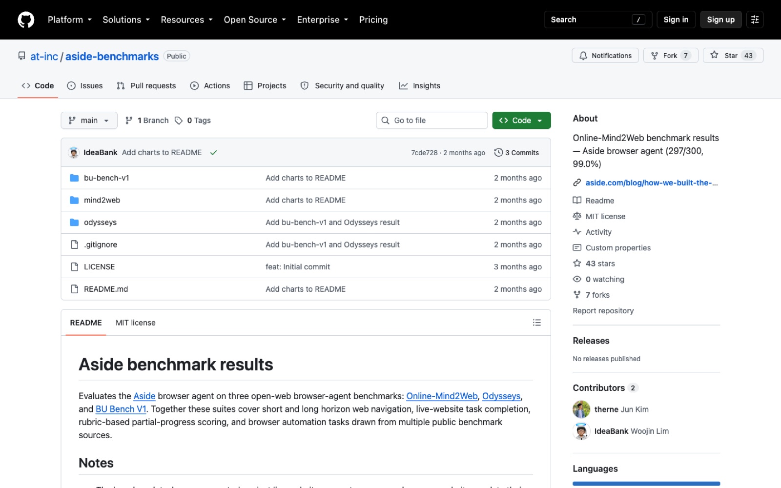The width and height of the screenshot is (781, 488).
Task: Open the at-inc organization link
Action: (44, 57)
